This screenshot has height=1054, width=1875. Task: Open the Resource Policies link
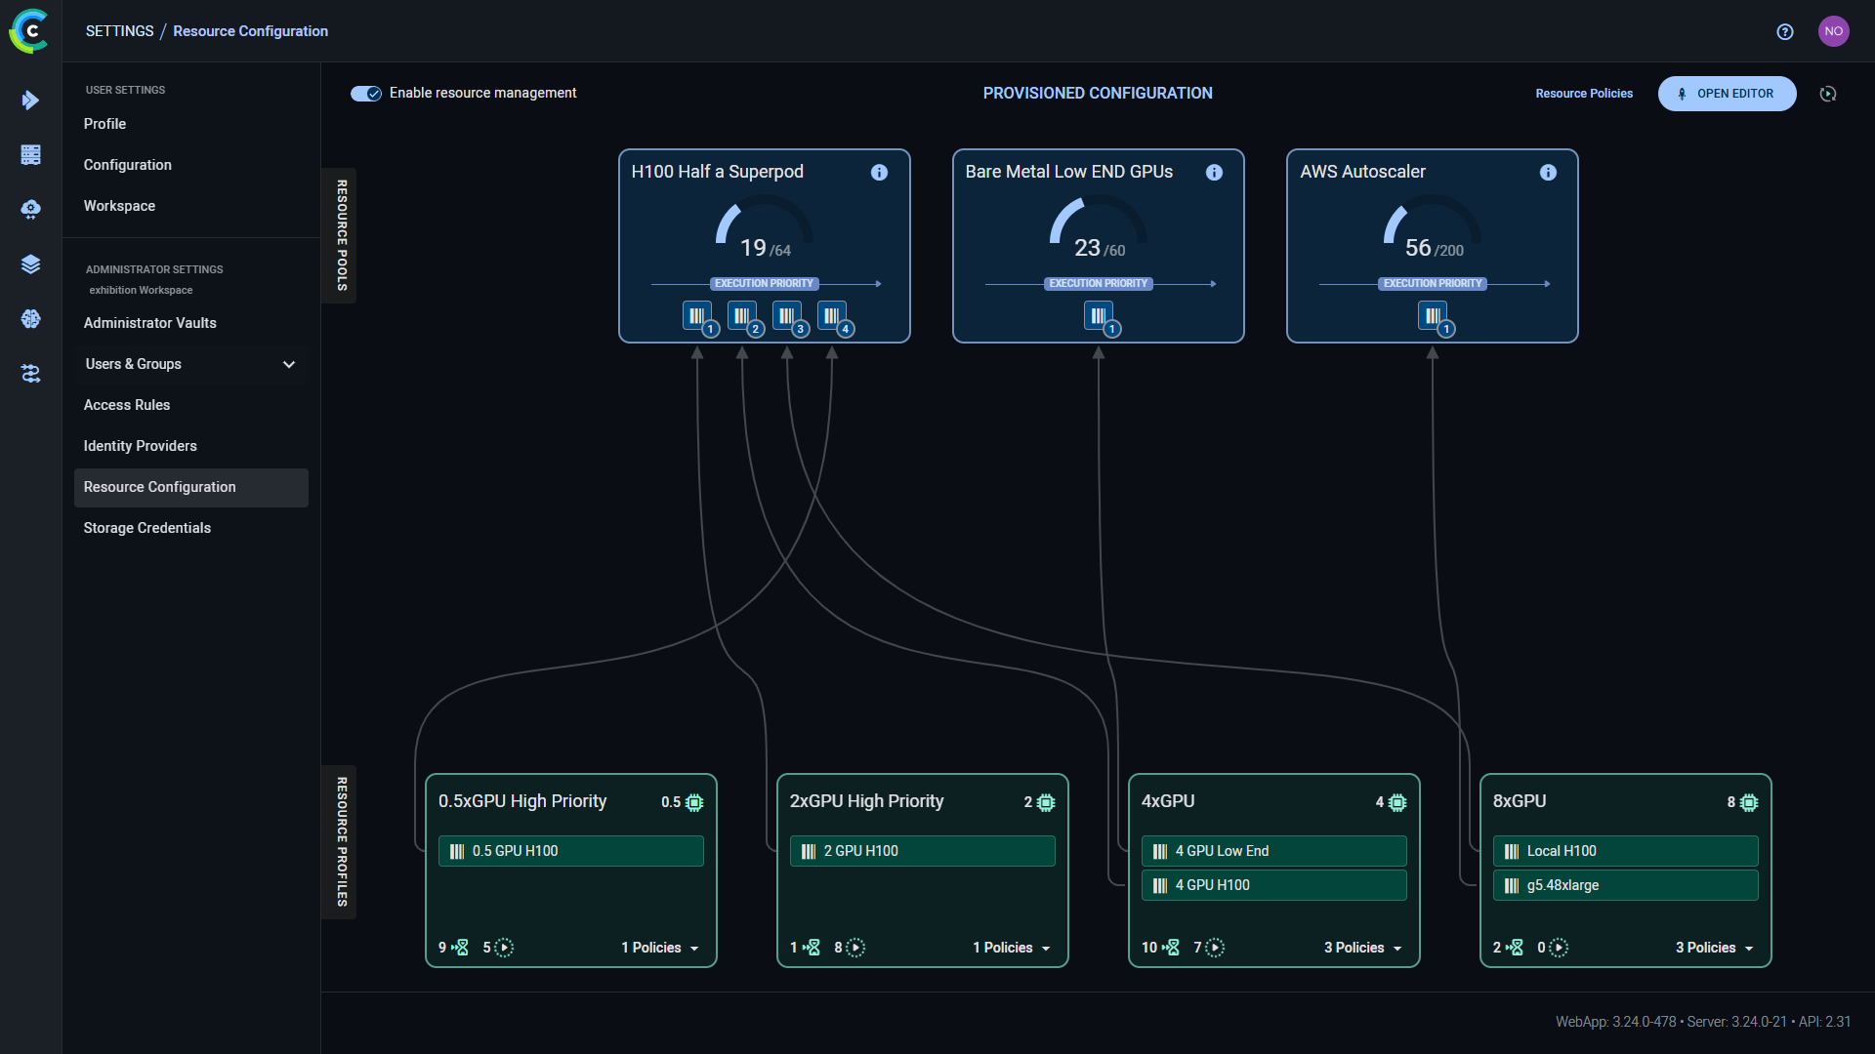point(1583,94)
